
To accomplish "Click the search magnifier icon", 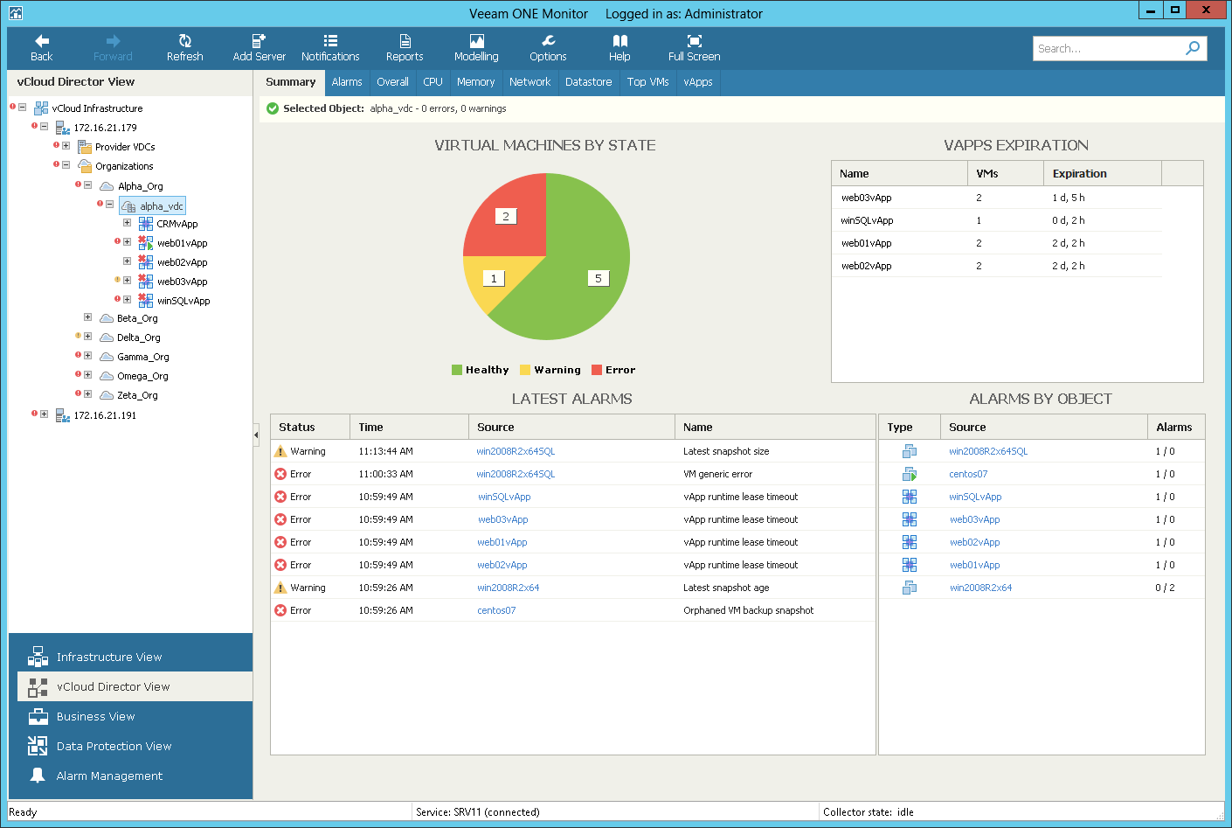I will pos(1193,48).
